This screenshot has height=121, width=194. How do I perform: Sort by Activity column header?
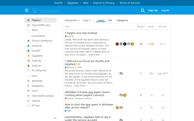pos(163,26)
